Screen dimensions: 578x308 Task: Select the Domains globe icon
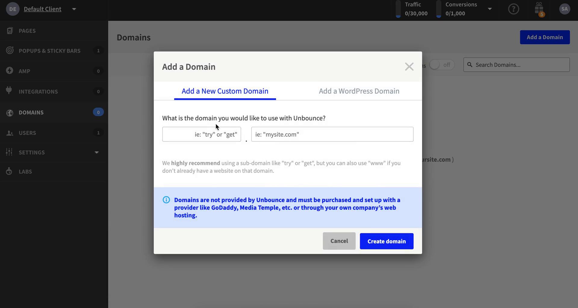10,112
